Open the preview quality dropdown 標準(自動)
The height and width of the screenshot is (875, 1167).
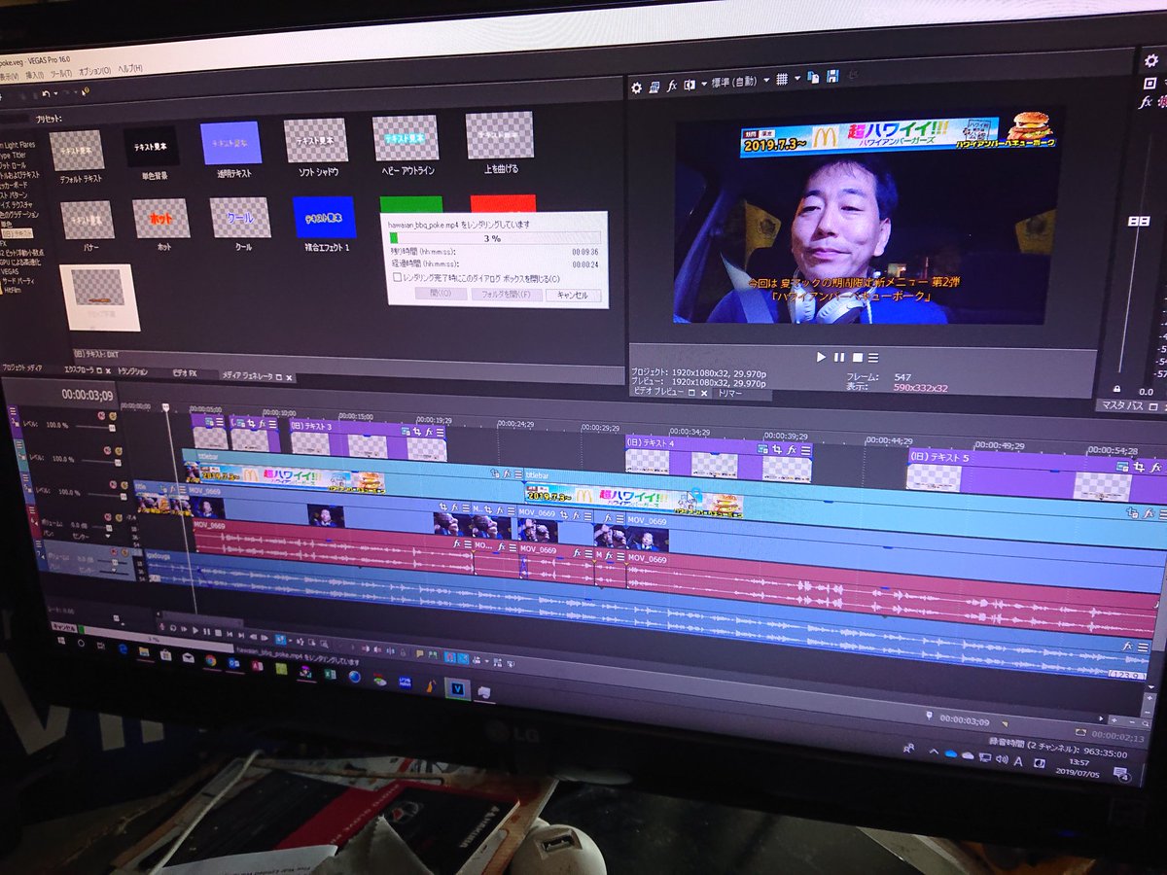coord(740,82)
